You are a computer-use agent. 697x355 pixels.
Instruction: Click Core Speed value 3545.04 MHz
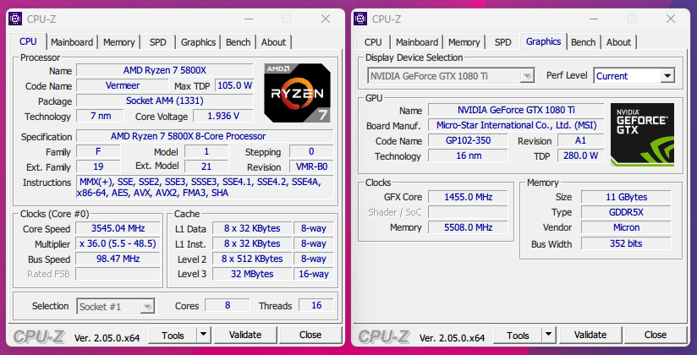118,228
